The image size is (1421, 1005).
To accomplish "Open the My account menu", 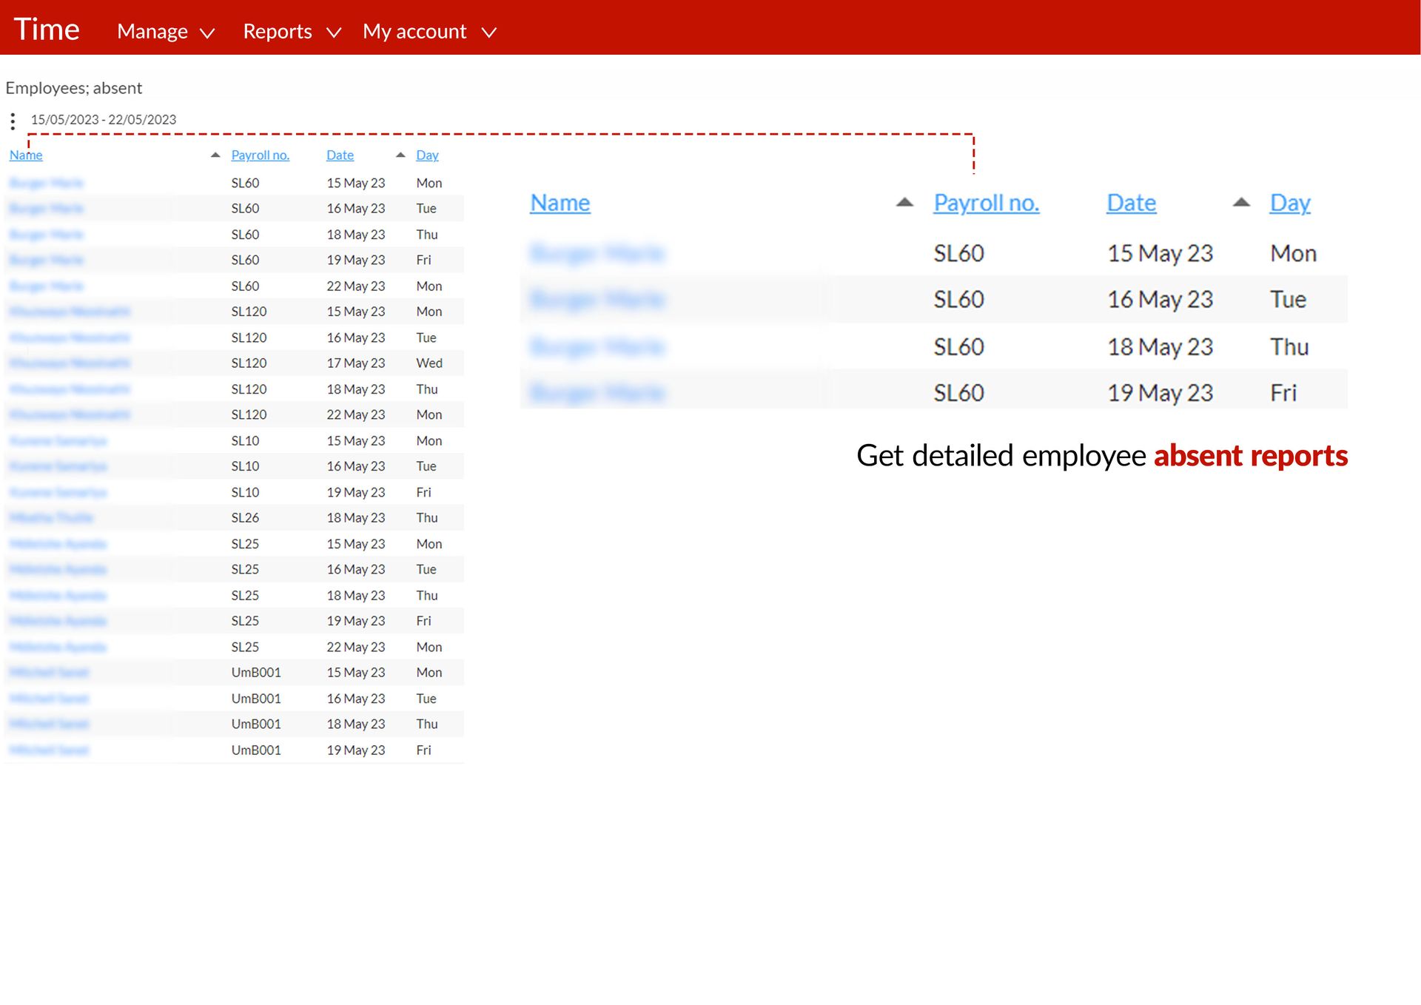I will coord(414,31).
